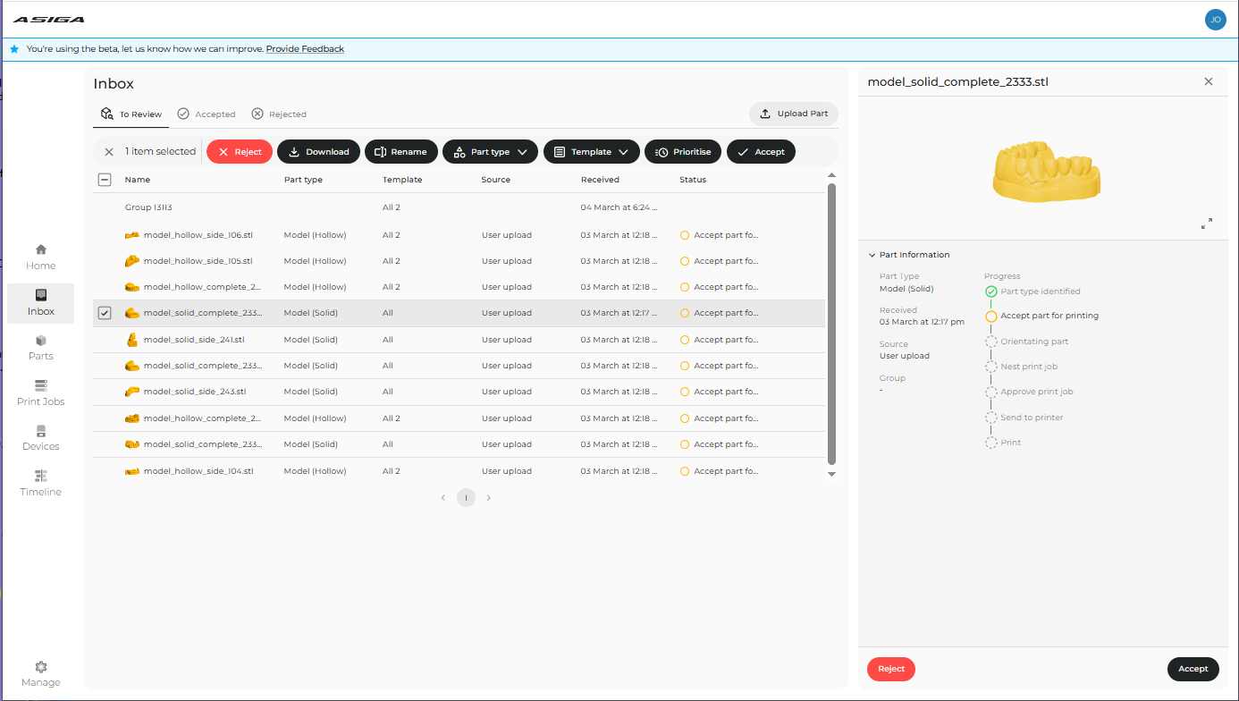Click the Send to printer step circle
Screen dimensions: 1239x701
(990, 418)
